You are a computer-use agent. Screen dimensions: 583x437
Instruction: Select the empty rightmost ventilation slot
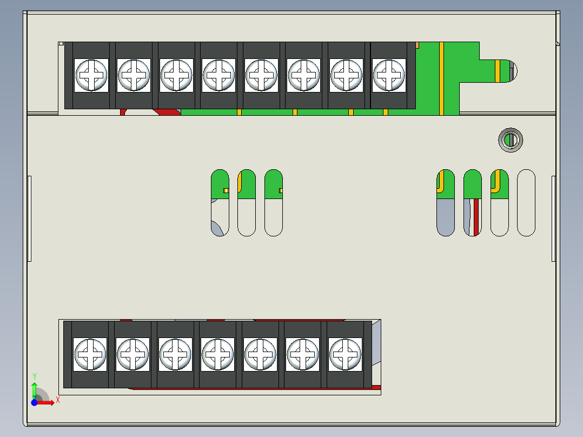(526, 203)
